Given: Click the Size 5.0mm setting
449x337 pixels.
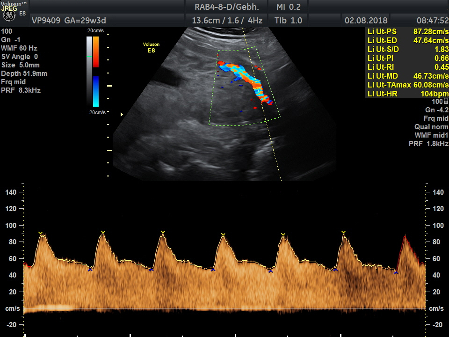Looking at the screenshot, I should [20, 65].
